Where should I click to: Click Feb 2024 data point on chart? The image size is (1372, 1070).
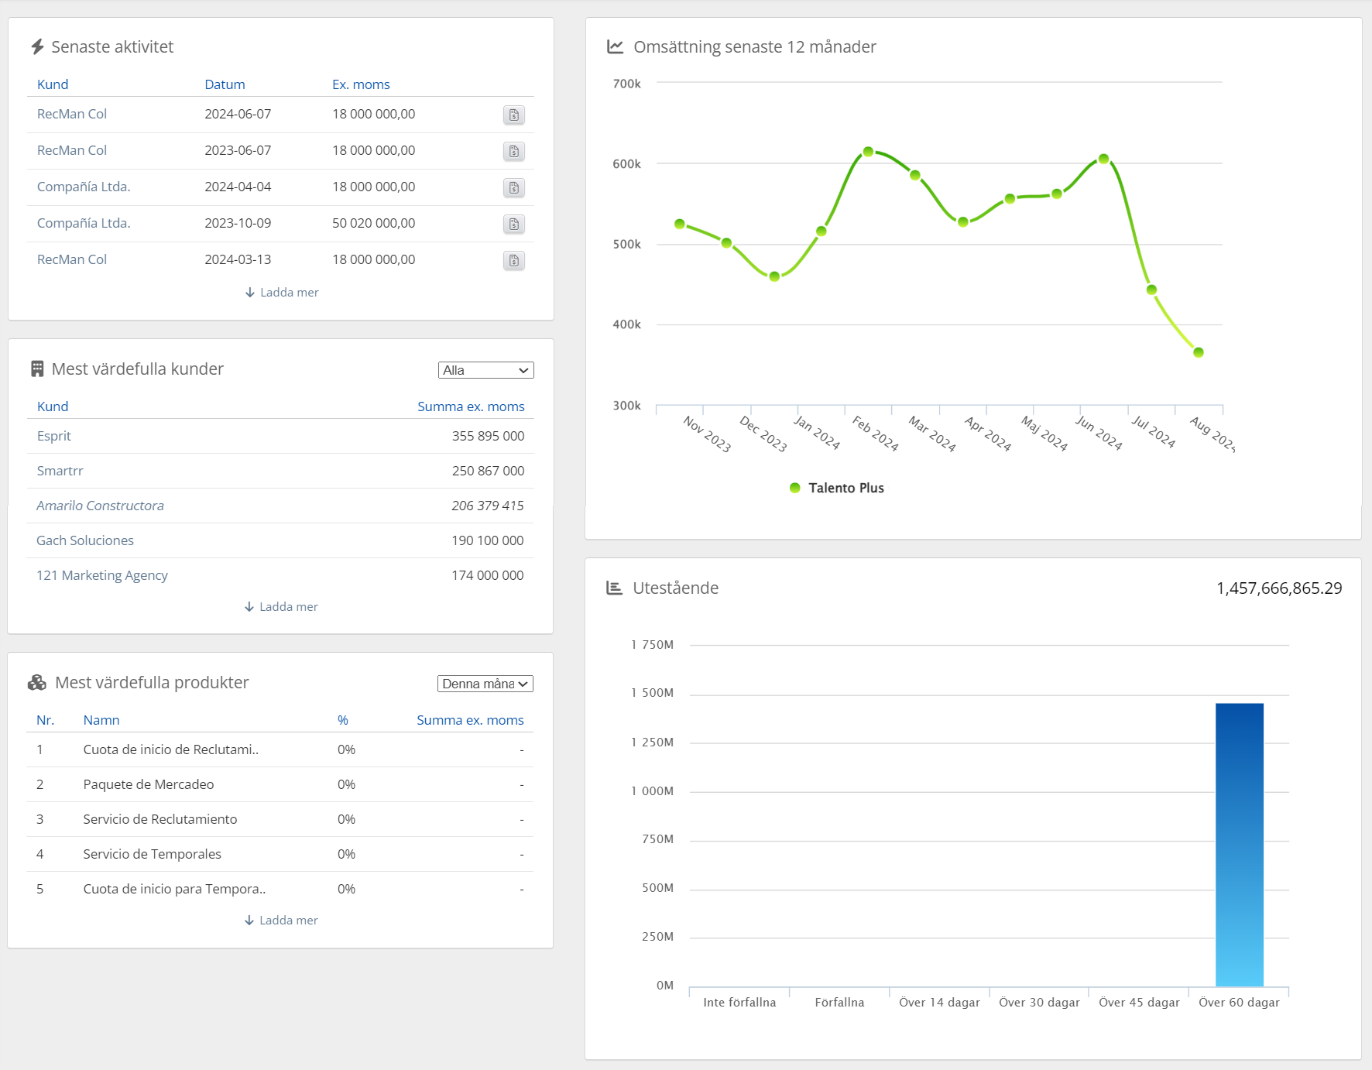click(x=868, y=152)
